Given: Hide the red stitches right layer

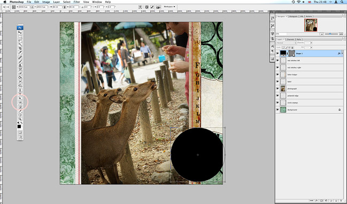Looking at the screenshot, I should (277, 67).
